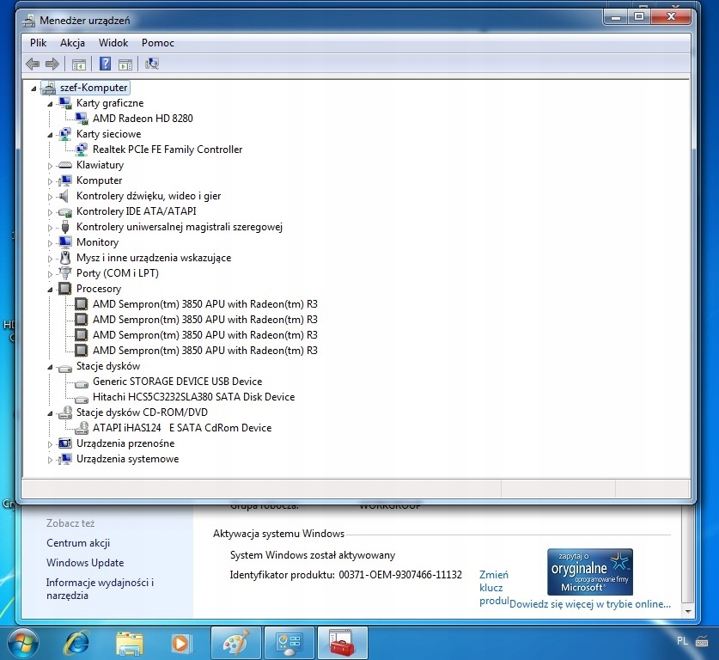
Task: Click the oryginalne Microsoft genuine badge
Action: coord(589,571)
